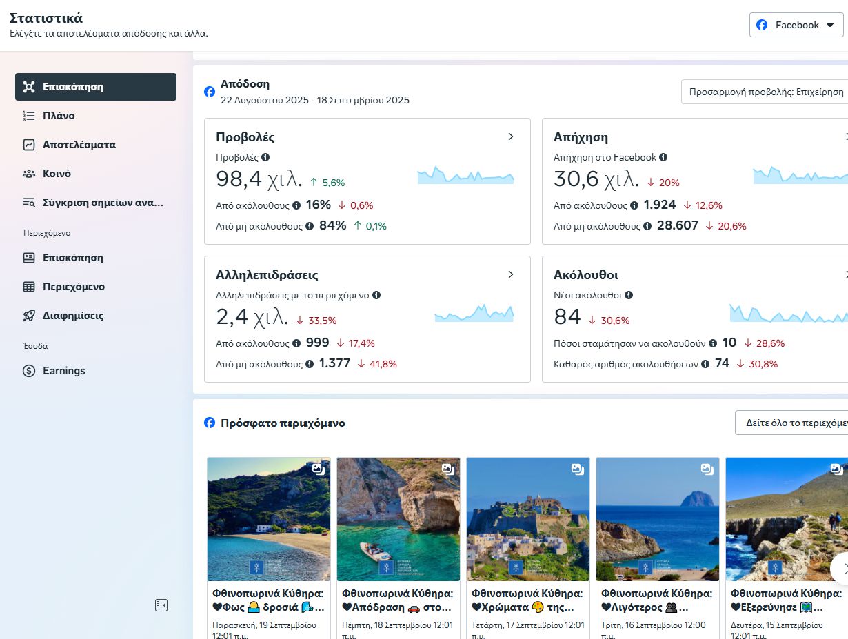
Task: Show info for Καθαρός αριθμός ακολουθήσεων
Action: (x=705, y=364)
